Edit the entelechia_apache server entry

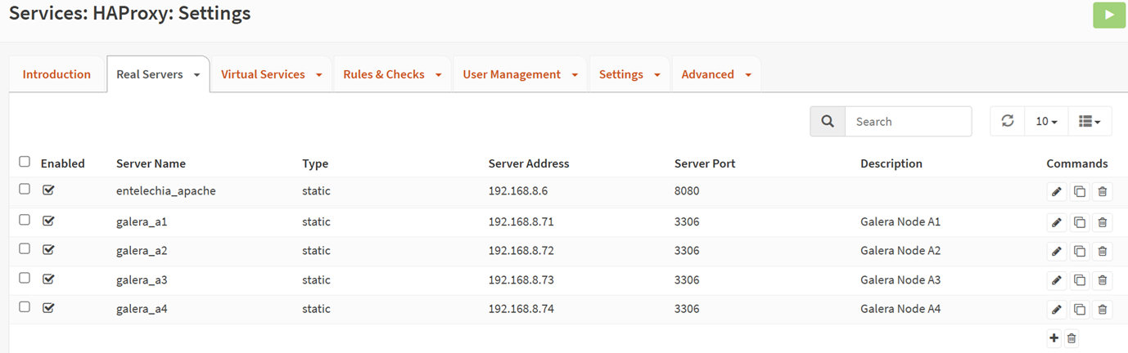pyautogui.click(x=1056, y=192)
